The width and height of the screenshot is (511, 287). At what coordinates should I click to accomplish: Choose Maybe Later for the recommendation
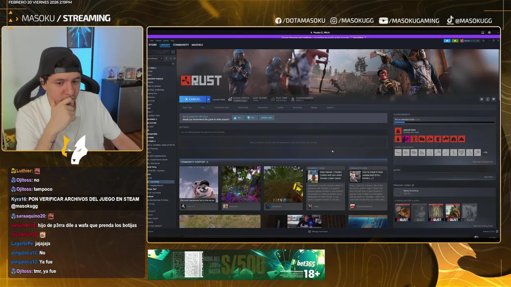point(267,118)
